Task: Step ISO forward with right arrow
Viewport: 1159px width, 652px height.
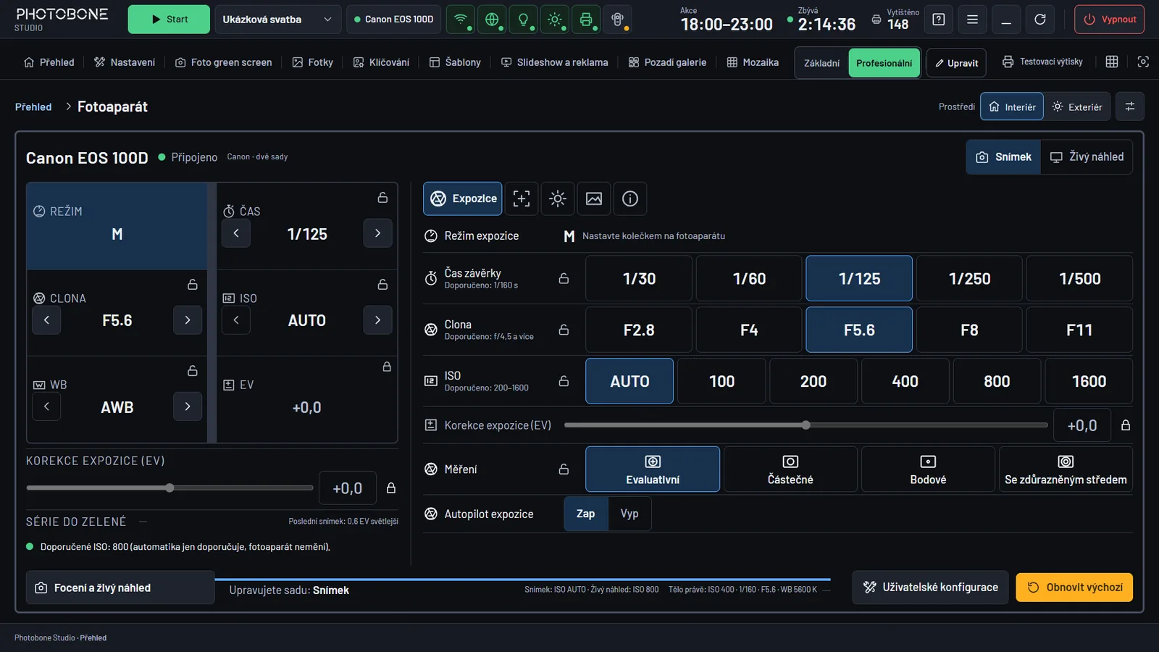Action: click(x=377, y=320)
